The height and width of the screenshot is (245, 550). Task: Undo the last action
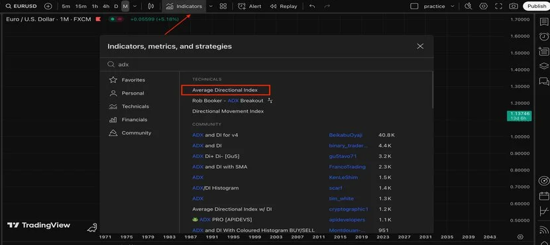pyautogui.click(x=312, y=7)
